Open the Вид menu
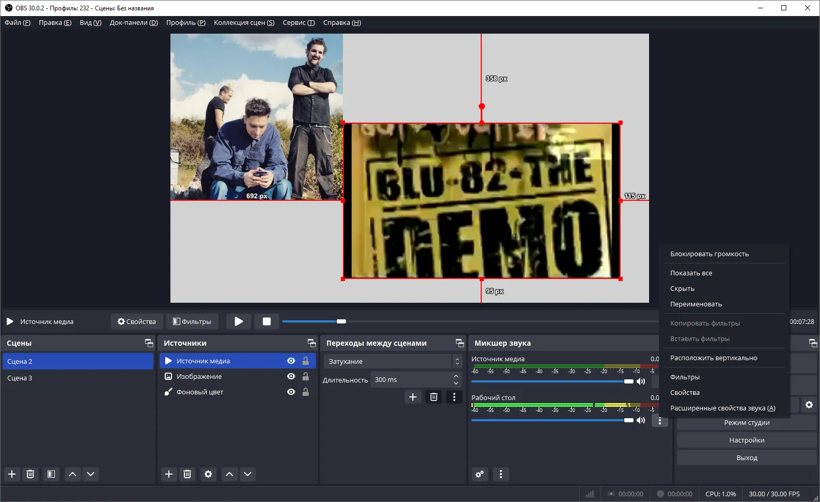820x502 pixels. 91,23
